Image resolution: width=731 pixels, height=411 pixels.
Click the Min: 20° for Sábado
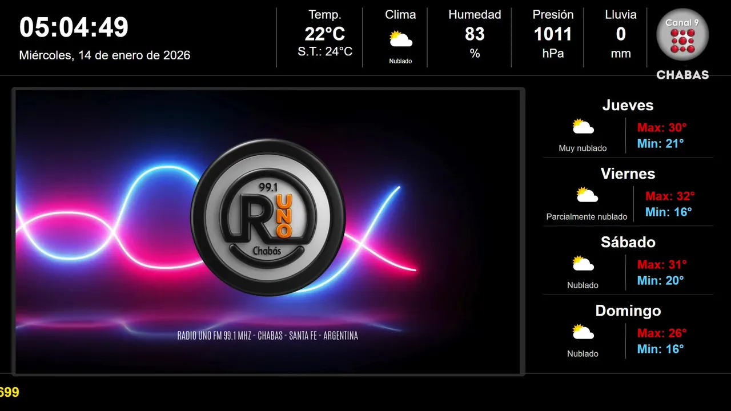tap(660, 280)
